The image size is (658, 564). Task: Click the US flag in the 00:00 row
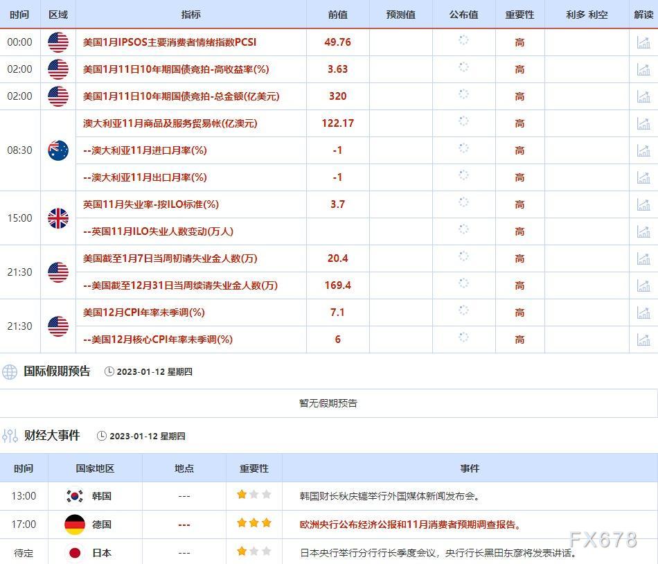click(58, 42)
